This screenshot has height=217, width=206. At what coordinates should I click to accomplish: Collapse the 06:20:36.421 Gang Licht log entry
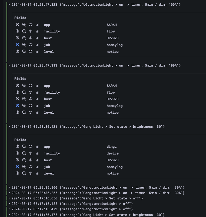tap(9, 126)
